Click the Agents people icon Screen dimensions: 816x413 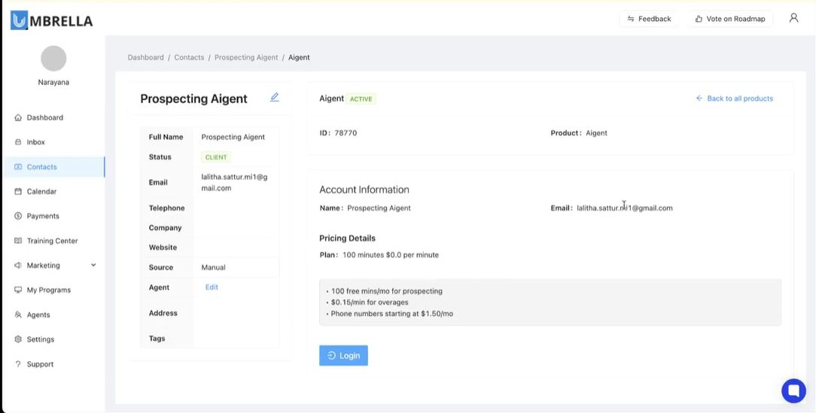pyautogui.click(x=18, y=314)
